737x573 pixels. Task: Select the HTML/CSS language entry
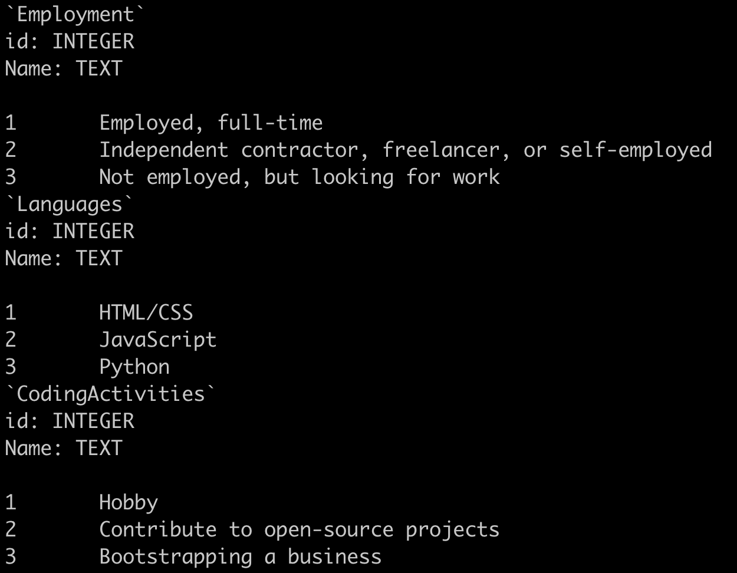[x=146, y=312]
